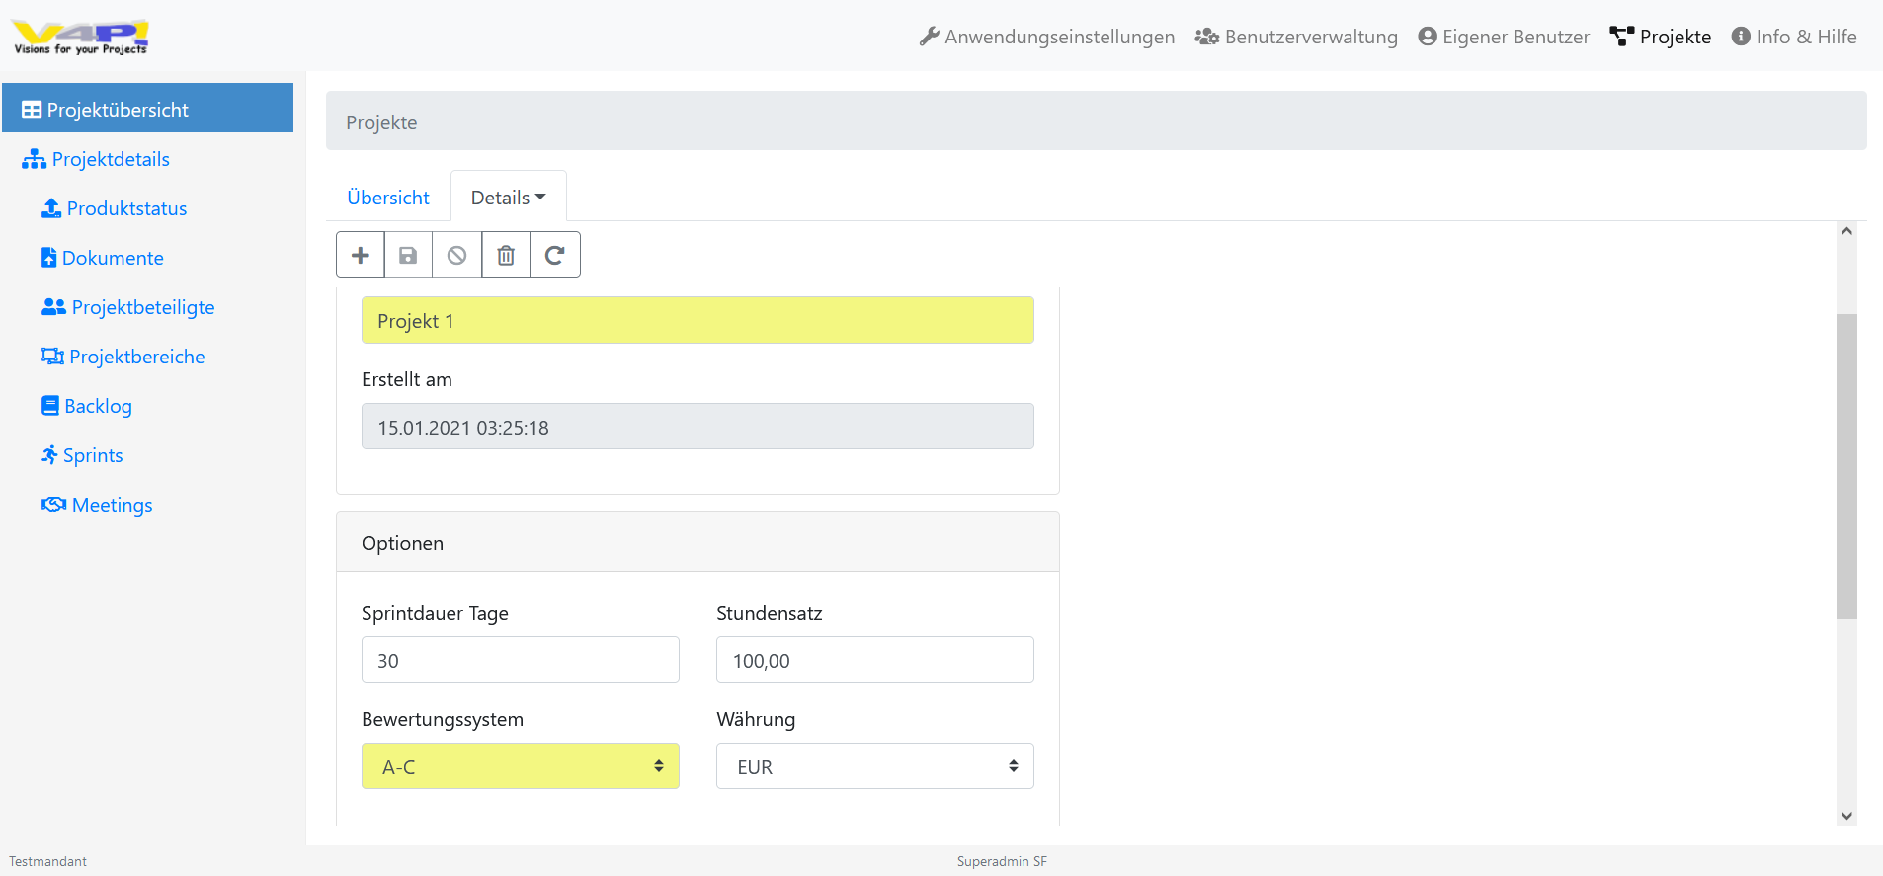This screenshot has height=876, width=1883.
Task: Click the Superadmin SF footer text
Action: (x=1002, y=861)
